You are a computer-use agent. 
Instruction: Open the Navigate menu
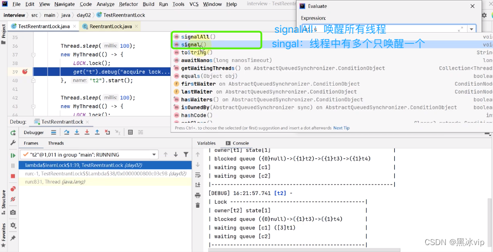[64, 4]
